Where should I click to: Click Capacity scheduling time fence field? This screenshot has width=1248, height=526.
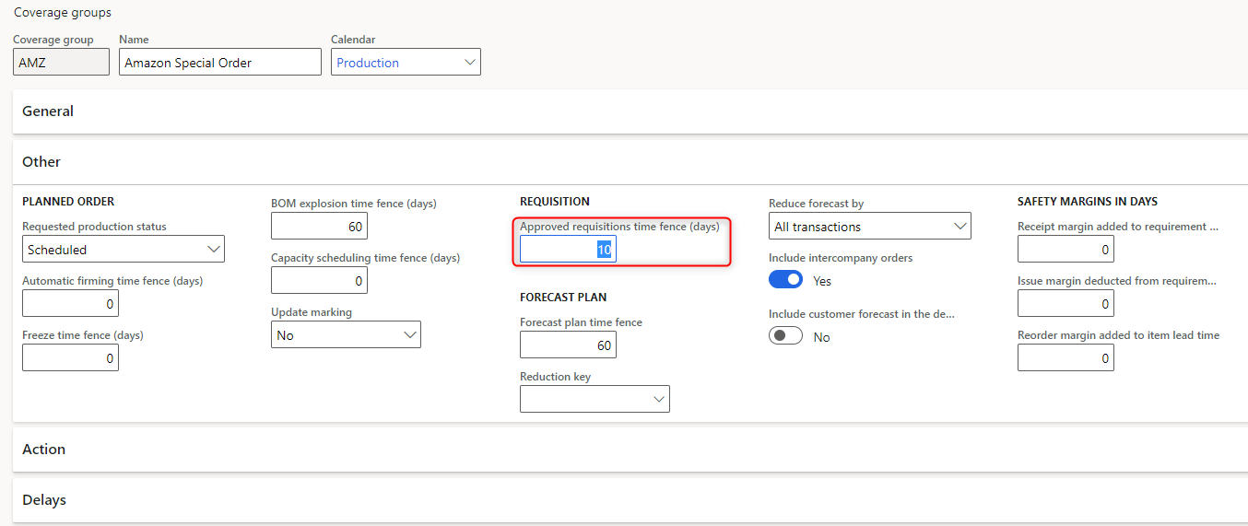(319, 280)
